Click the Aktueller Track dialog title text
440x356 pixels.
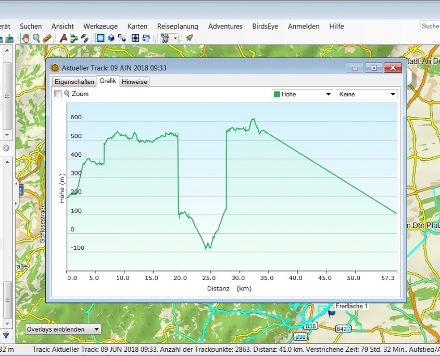pos(114,68)
